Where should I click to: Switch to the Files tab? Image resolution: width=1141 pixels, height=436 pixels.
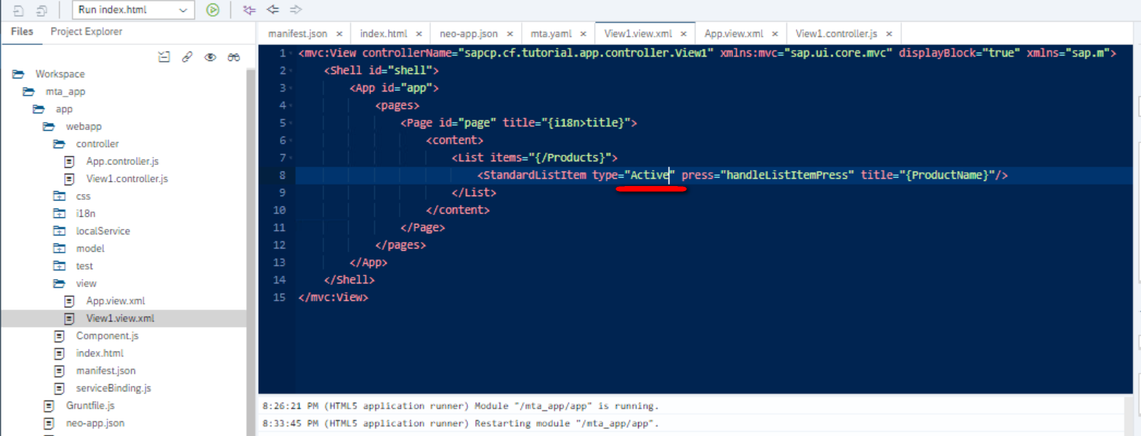point(22,31)
